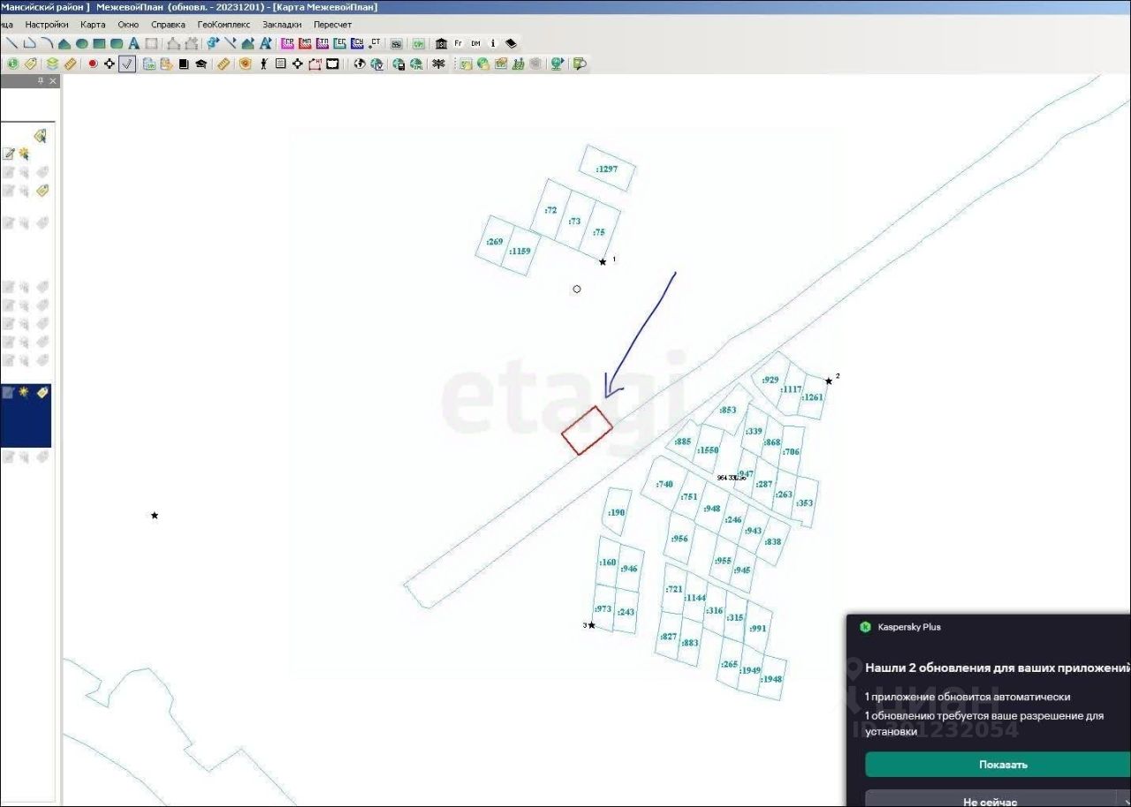Click the red record dot icon
Viewport: 1131px width, 807px height.
(x=92, y=64)
